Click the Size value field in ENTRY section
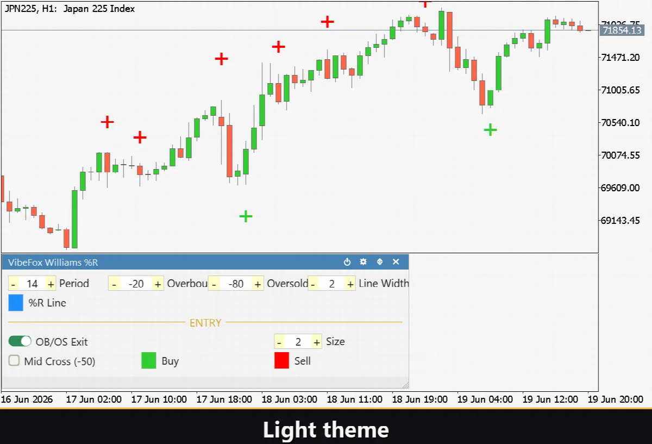Screen dimensions: 652x444 (x=298, y=341)
